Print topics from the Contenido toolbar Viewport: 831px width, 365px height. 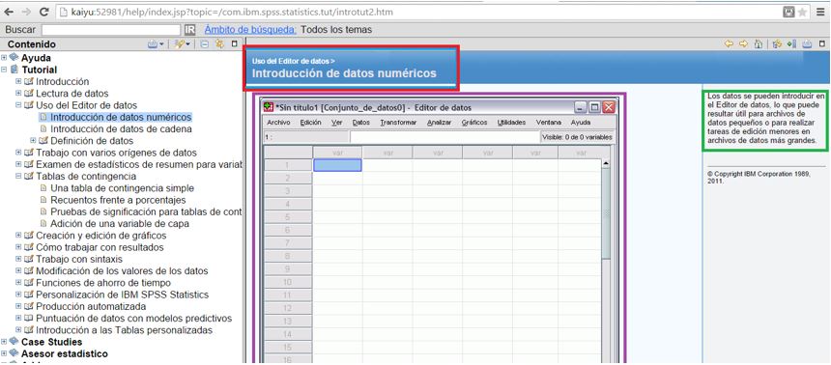(153, 44)
